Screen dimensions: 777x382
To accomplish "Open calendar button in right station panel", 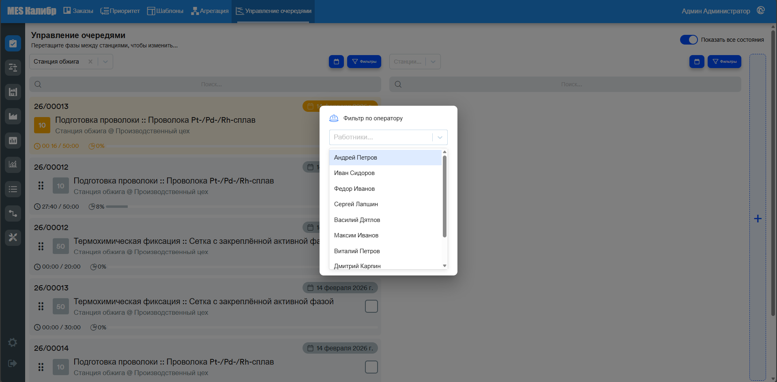I will point(697,62).
